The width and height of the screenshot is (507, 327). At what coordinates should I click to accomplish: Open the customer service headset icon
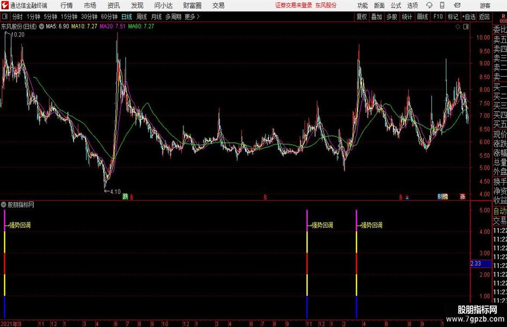point(429,5)
